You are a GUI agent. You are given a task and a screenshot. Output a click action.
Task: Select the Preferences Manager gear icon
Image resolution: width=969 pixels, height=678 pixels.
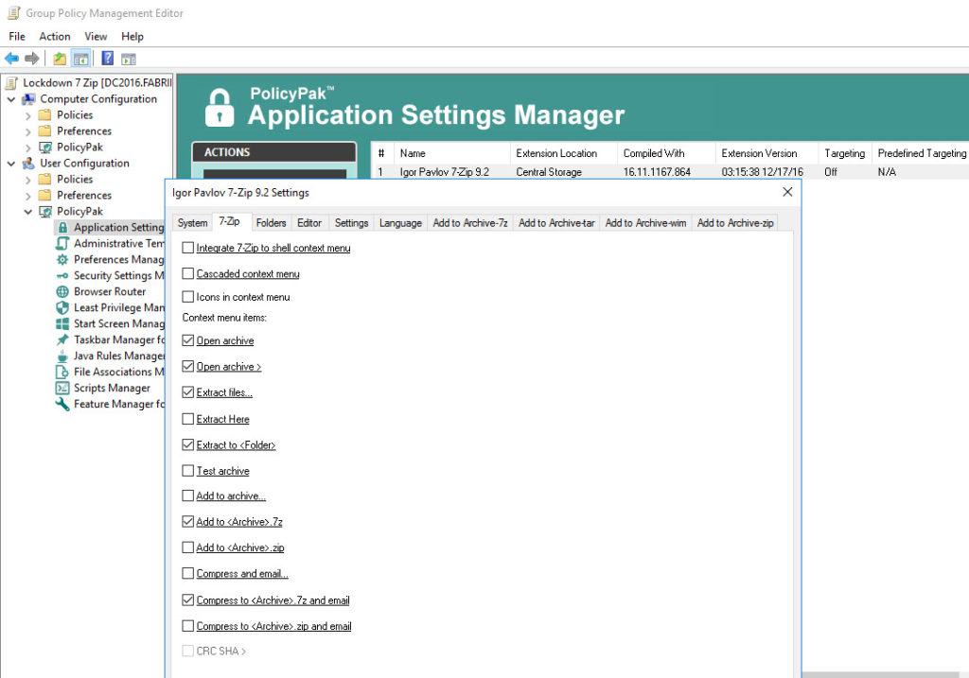click(62, 259)
